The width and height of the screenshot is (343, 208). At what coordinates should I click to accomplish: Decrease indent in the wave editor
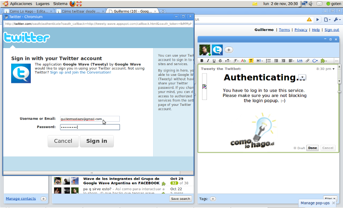point(283,61)
